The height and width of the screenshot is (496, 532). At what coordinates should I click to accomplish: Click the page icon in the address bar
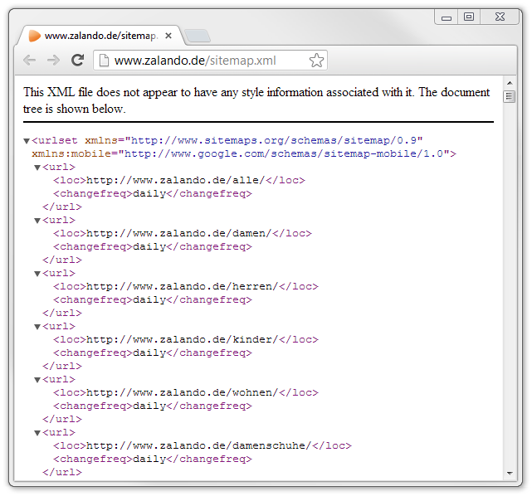tap(104, 61)
